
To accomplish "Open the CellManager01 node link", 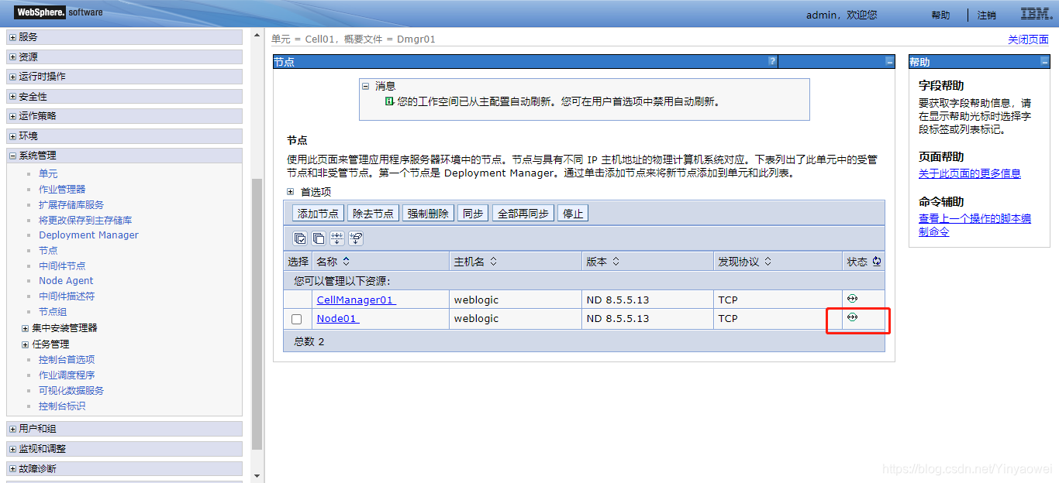I will click(356, 300).
